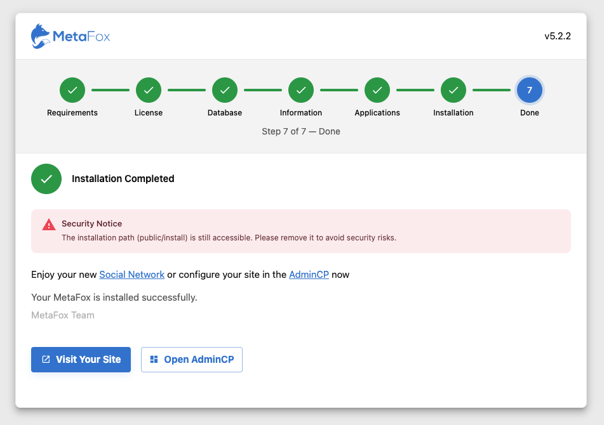Screen dimensions: 604x425
Task: Click the Installation step checkmark circle
Action: click(453, 90)
